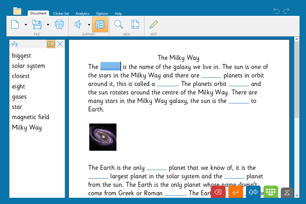Choose "Milky Way" from the word list
This screenshot has width=306, height=204.
(x=27, y=127)
